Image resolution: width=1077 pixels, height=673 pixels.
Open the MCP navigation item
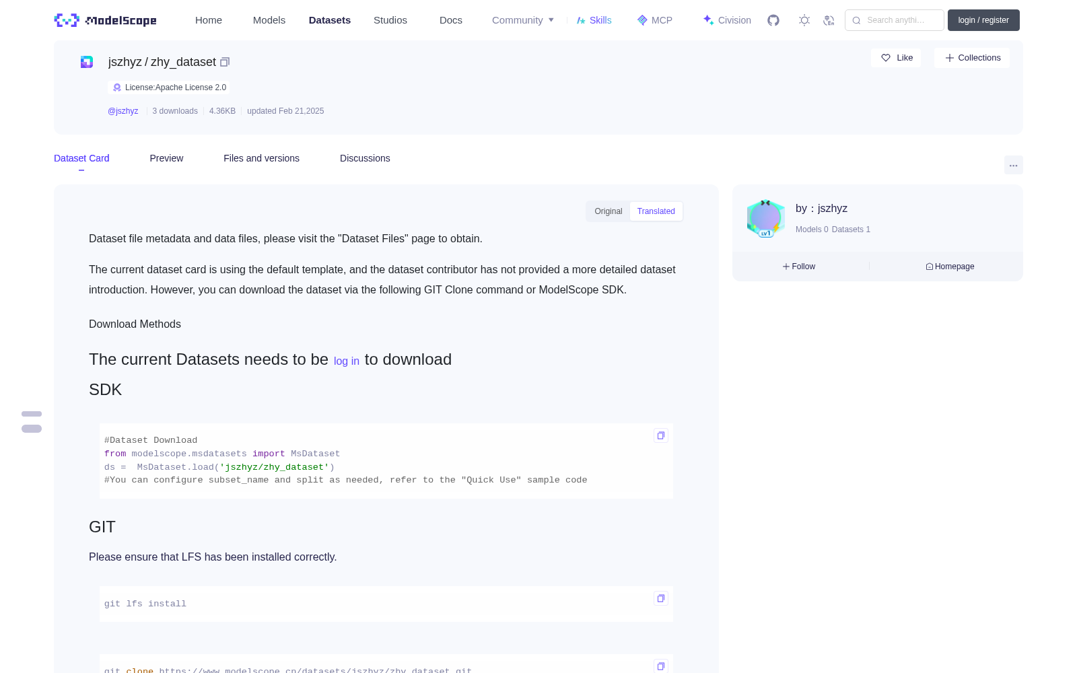point(654,20)
